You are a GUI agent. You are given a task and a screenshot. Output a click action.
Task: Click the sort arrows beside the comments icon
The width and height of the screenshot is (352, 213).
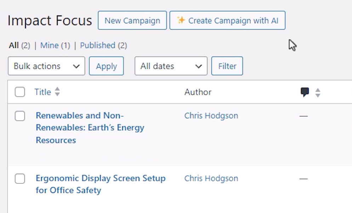coord(318,93)
